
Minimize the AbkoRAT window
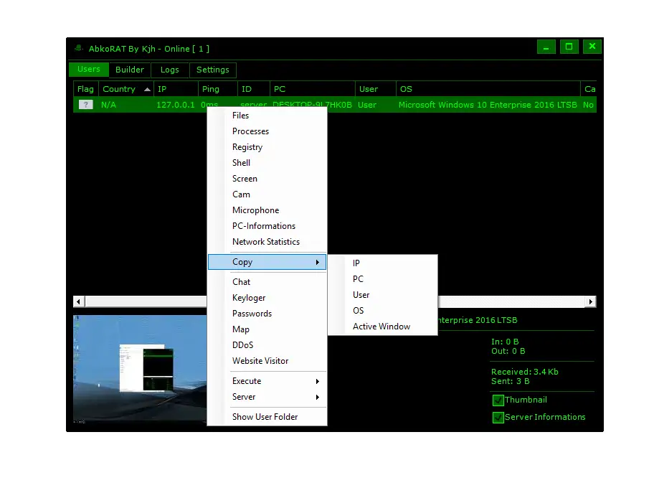tap(546, 47)
